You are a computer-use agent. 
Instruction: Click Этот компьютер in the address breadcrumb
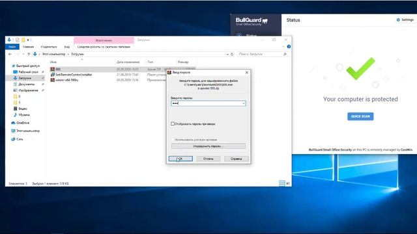[53, 54]
